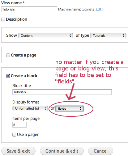This screenshot has width=128, height=156.
Task: Click the Description label text
Action: coord(17,19)
